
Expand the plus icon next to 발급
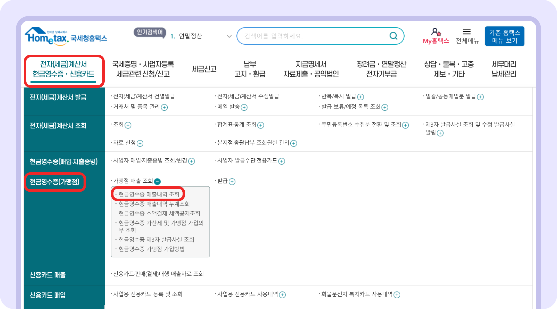pos(232,182)
